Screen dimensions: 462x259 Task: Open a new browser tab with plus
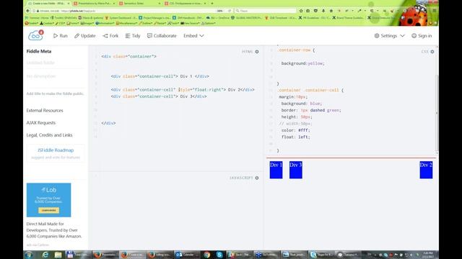212,3
